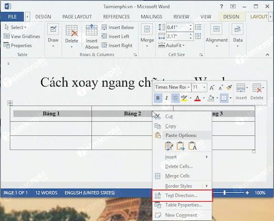Viewport: 274px width, 221px height.
Task: Click Distribute Rows icon in Cell Size
Action: pyautogui.click(x=198, y=27)
